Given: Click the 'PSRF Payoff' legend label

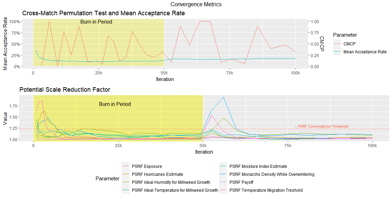Looking at the screenshot, I should (241, 182).
